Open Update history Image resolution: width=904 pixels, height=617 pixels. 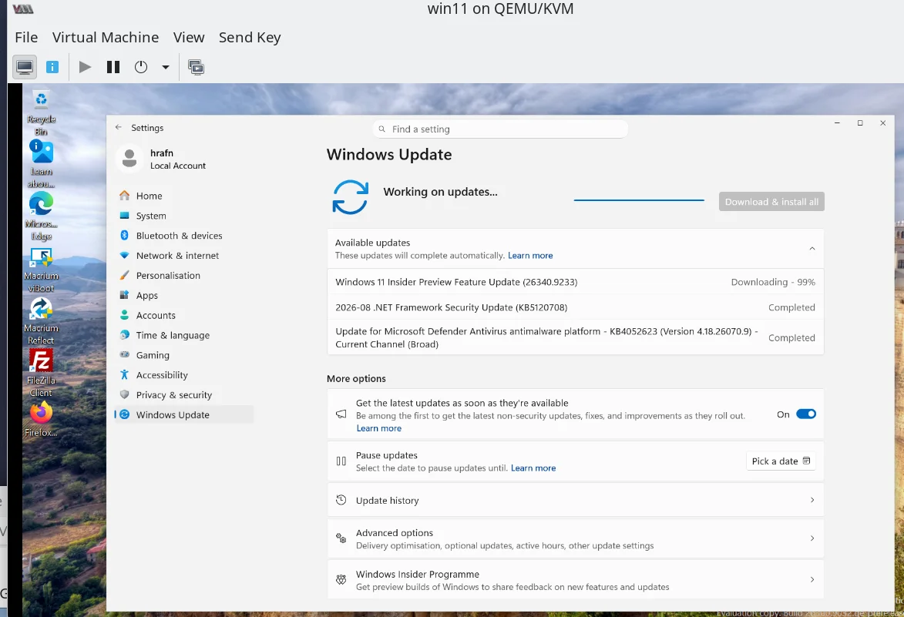coord(576,500)
